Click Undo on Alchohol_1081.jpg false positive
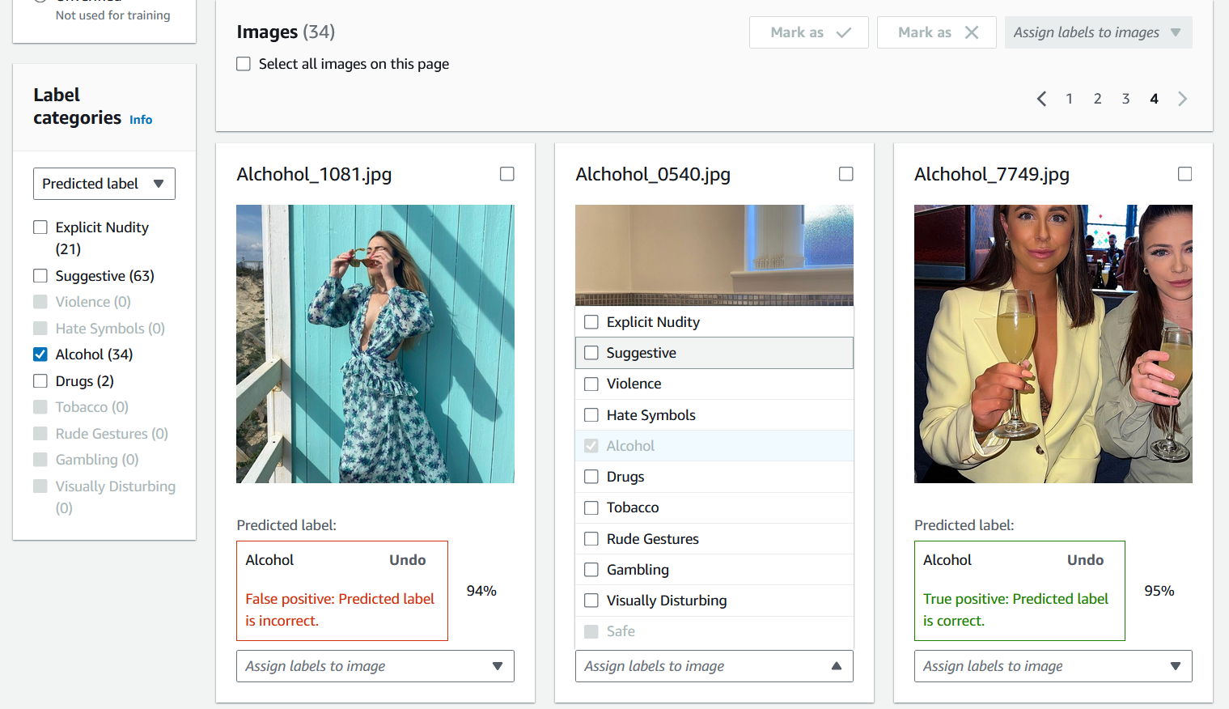The height and width of the screenshot is (709, 1229). (x=407, y=559)
